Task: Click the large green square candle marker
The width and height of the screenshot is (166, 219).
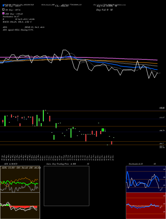Action: pyautogui.click(x=103, y=130)
